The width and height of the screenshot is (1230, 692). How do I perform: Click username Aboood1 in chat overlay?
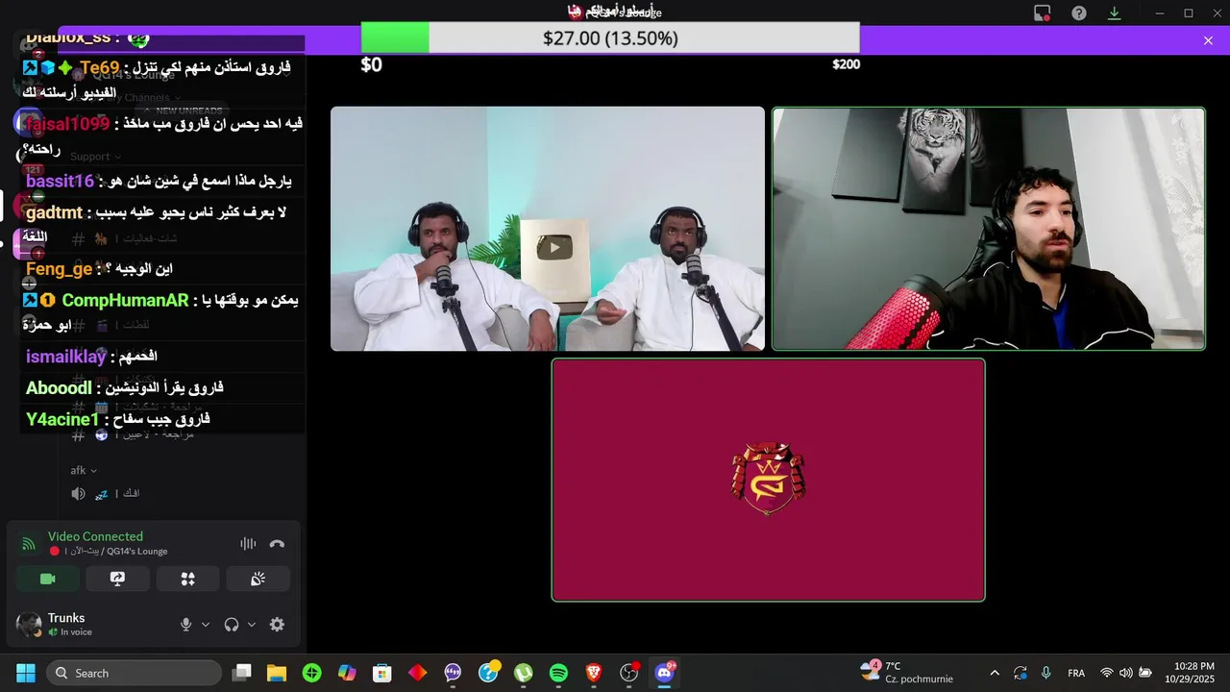point(59,388)
